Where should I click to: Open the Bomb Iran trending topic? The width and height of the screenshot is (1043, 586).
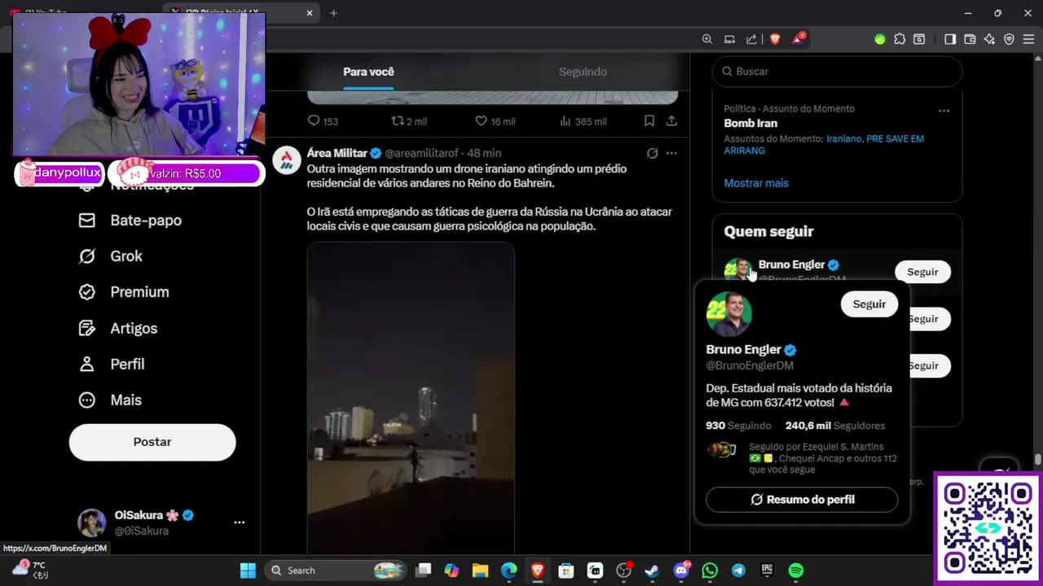point(750,124)
